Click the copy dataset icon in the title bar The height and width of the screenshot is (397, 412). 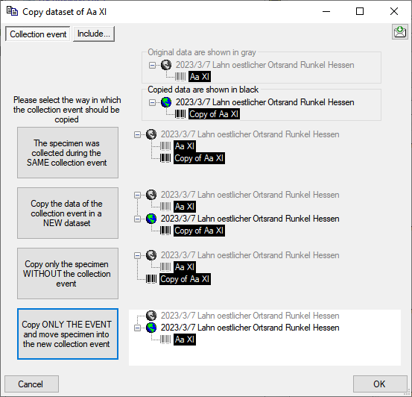tap(13, 12)
